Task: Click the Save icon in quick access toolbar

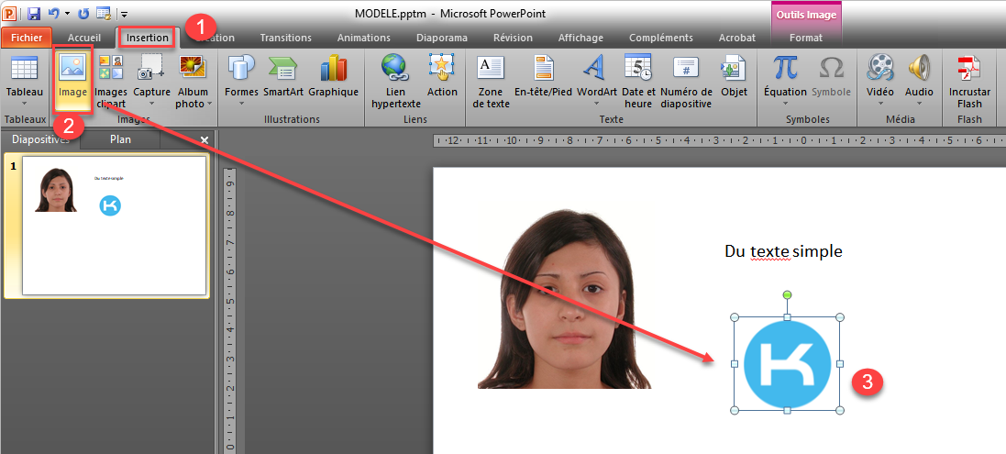Action: tap(34, 13)
